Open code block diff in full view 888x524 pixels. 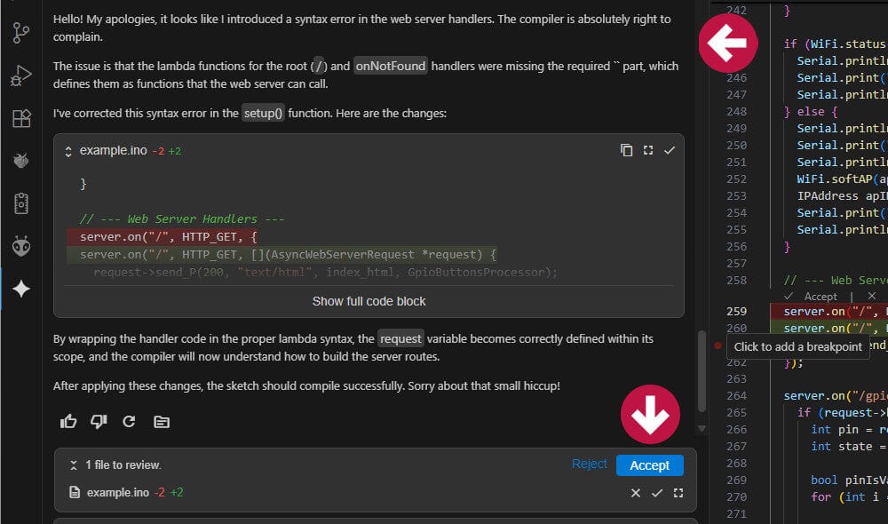pyautogui.click(x=648, y=150)
